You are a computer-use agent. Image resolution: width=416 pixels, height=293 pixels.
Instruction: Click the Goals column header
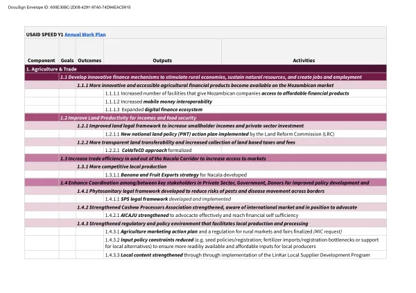point(67,60)
